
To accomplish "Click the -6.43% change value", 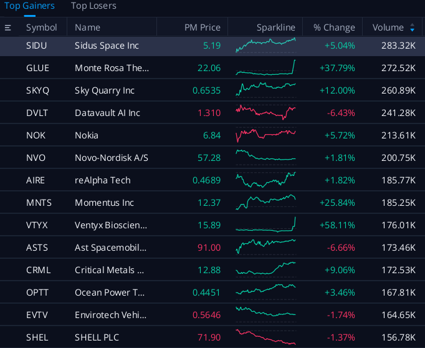I will tap(341, 113).
